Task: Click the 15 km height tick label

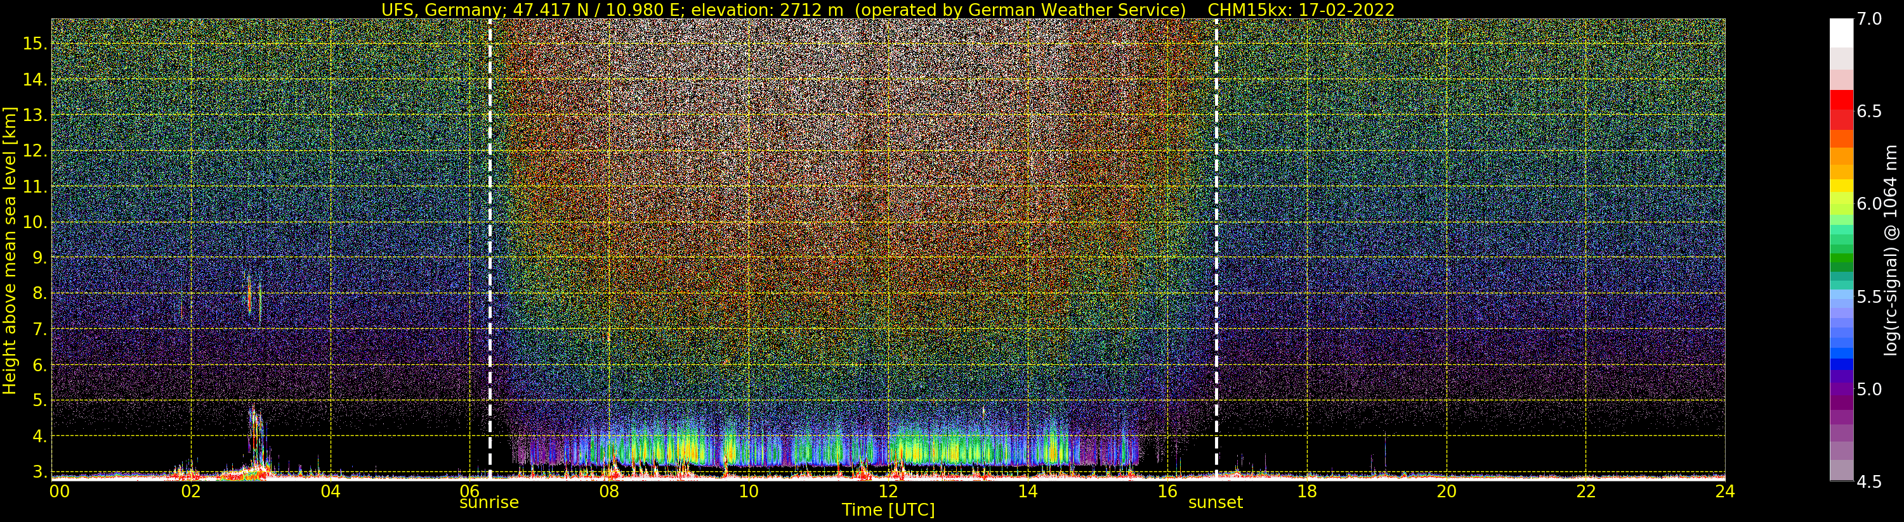Action: point(36,44)
